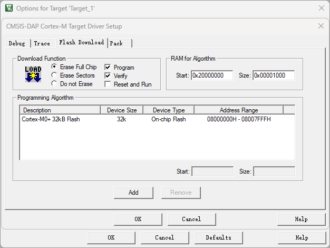Click the Defaults button
The width and height of the screenshot is (330, 248).
219,237
